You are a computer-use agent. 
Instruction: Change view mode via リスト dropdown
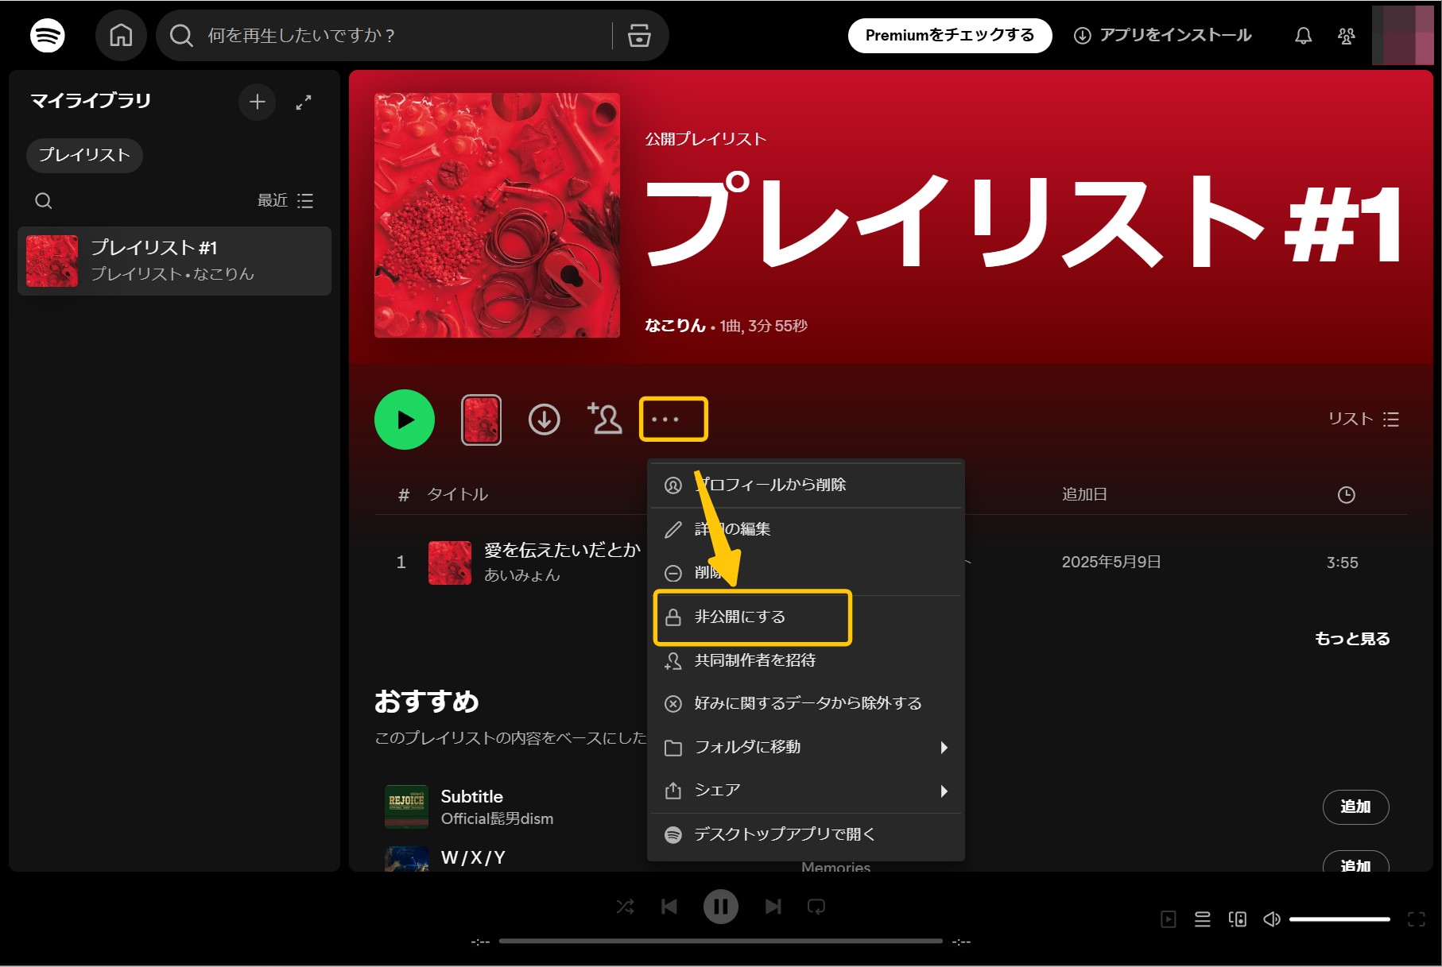pos(1363,420)
